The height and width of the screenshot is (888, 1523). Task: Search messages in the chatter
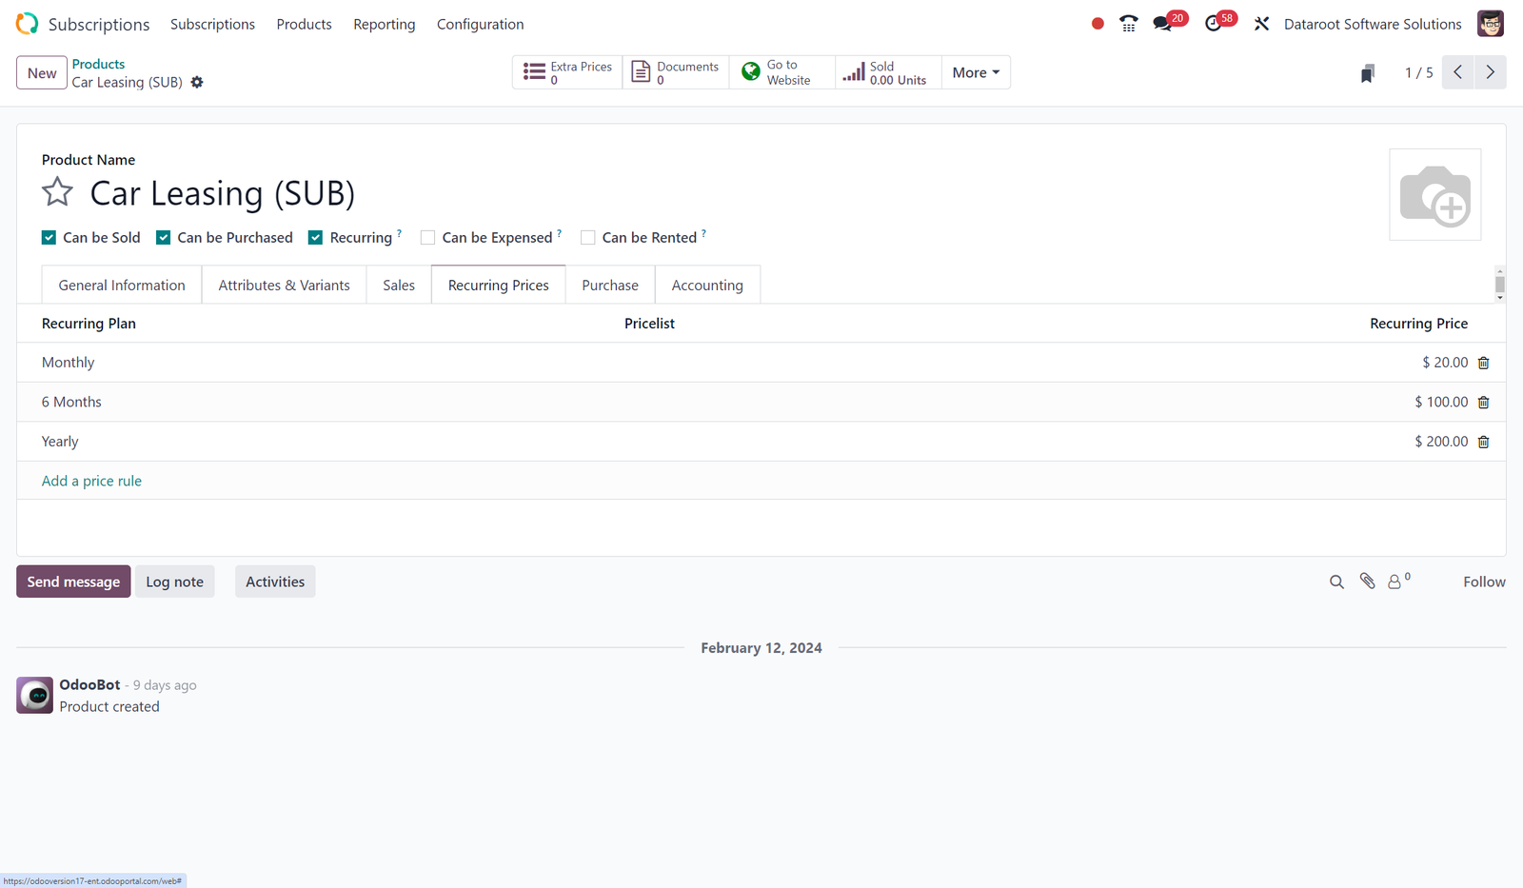click(x=1336, y=582)
